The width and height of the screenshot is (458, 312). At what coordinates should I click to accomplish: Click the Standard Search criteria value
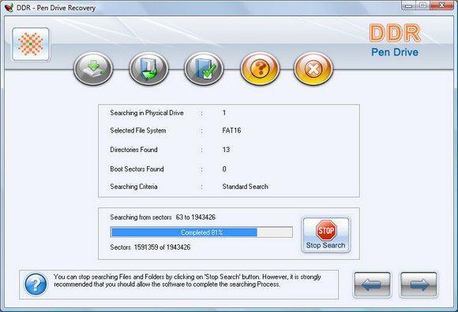point(246,187)
